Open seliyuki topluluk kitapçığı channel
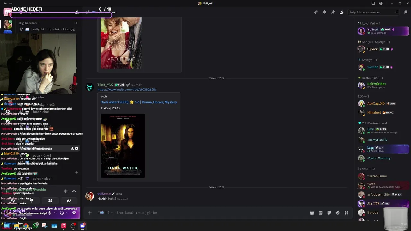This screenshot has width=411, height=231. point(48,29)
